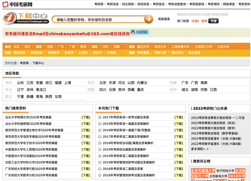Screen dimensions: 251x181
Task: Click 电子科技大学 in 搜索风云榜
Action: tap(225, 171)
